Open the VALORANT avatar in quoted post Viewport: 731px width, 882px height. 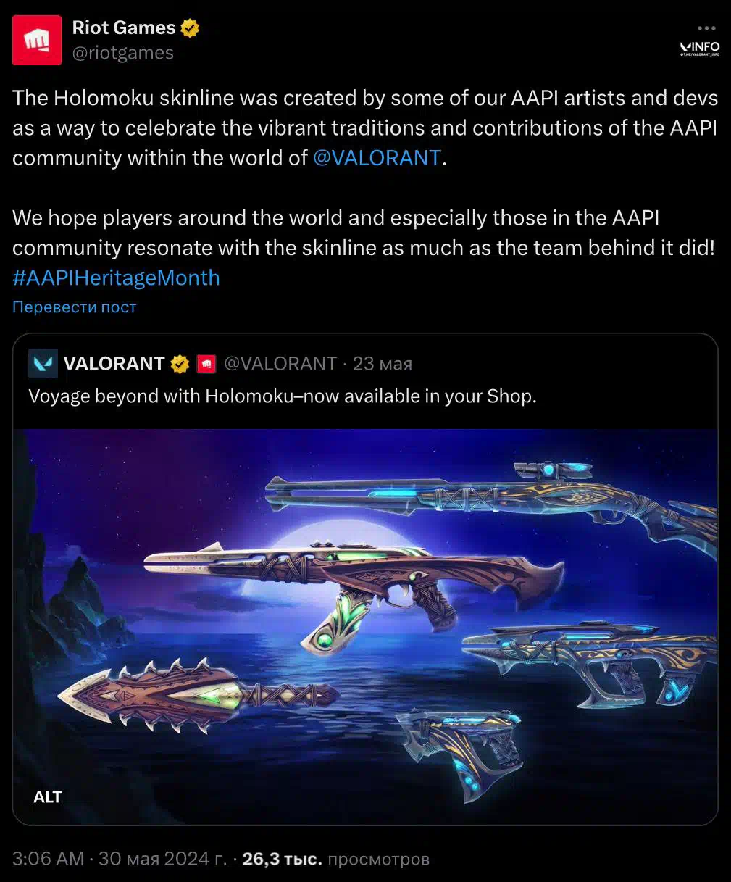(43, 364)
